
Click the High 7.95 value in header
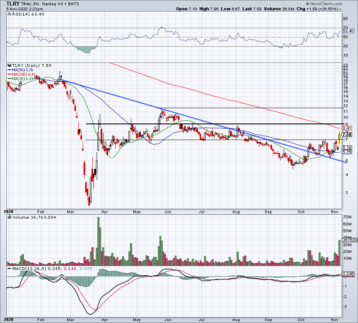(x=209, y=9)
